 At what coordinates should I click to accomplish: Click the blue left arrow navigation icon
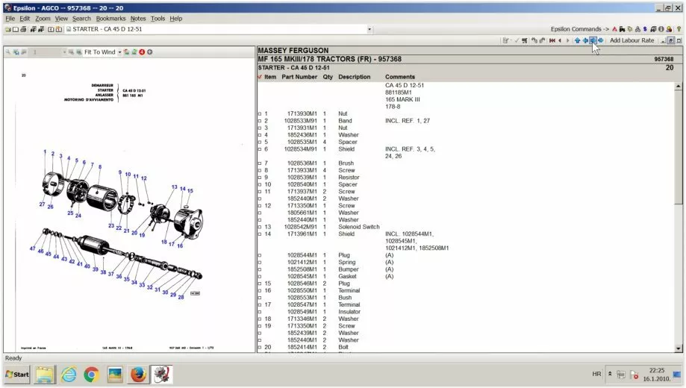coord(585,40)
